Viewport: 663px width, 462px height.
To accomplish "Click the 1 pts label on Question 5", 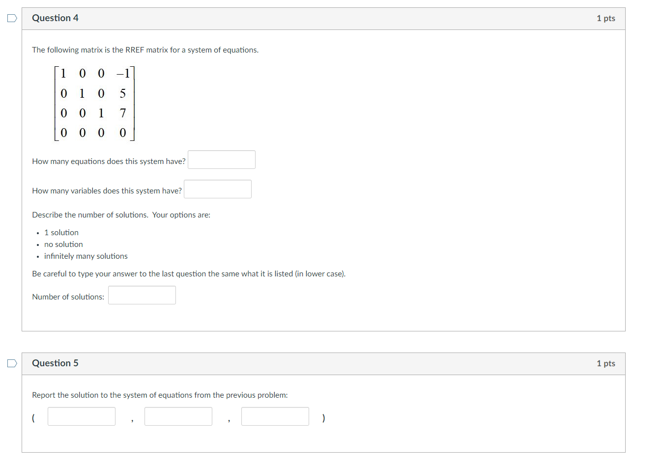I will click(605, 363).
